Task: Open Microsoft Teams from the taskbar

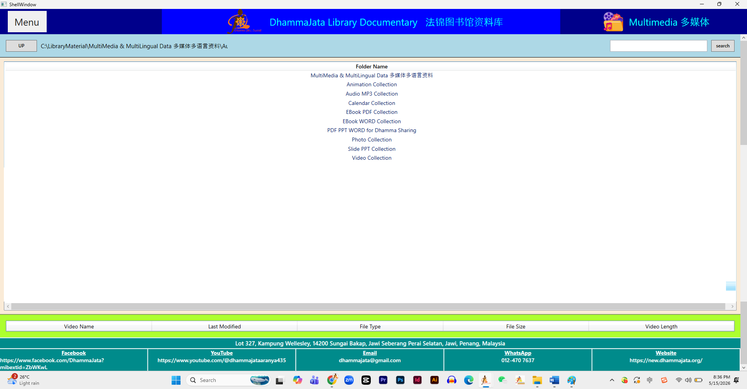Action: point(314,380)
